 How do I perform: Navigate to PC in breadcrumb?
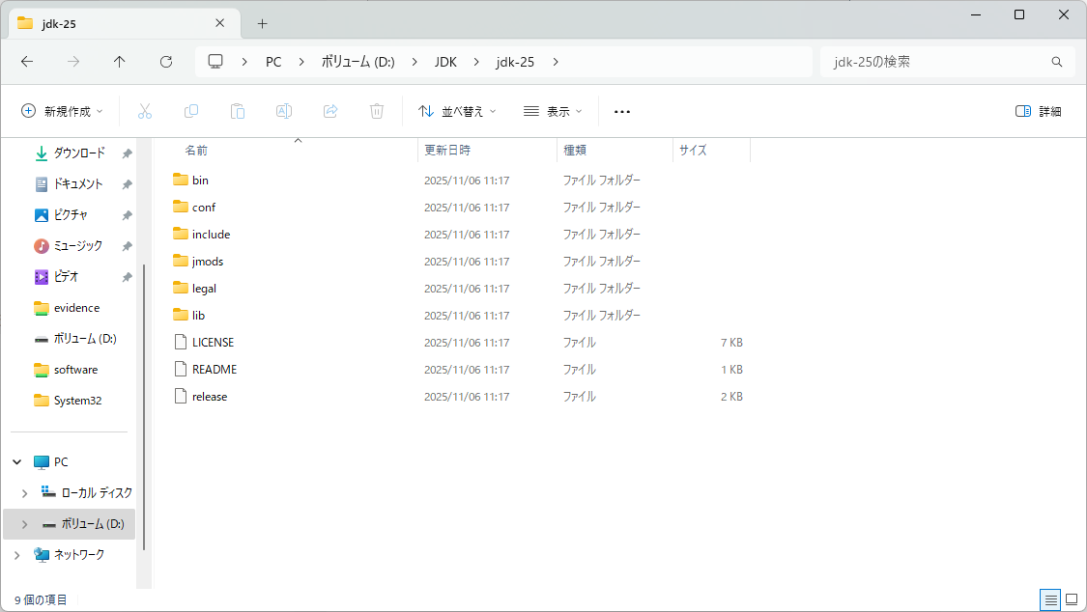tap(273, 62)
